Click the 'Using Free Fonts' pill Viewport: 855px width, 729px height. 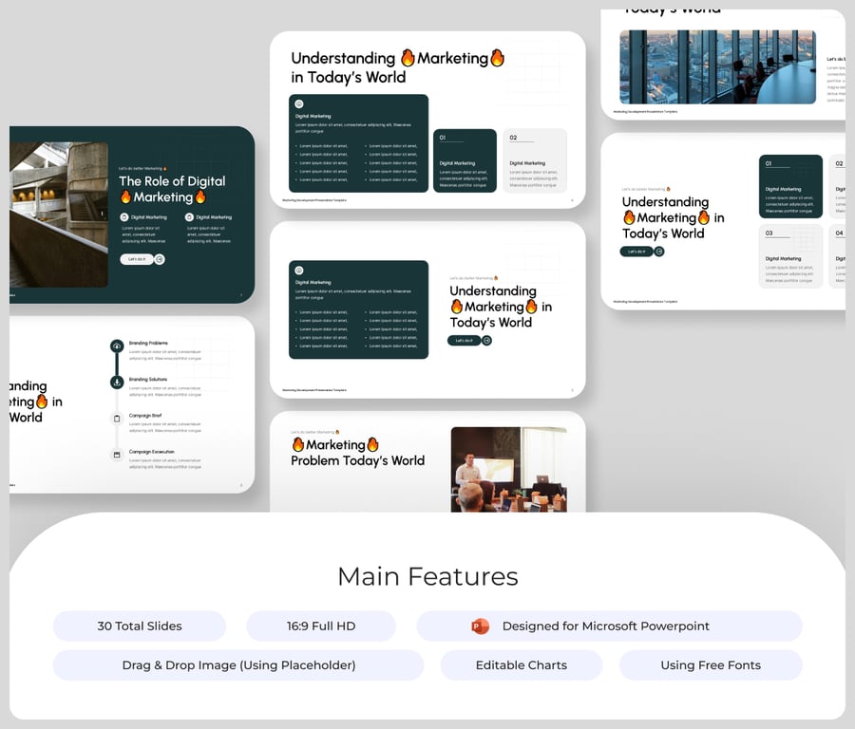click(710, 665)
